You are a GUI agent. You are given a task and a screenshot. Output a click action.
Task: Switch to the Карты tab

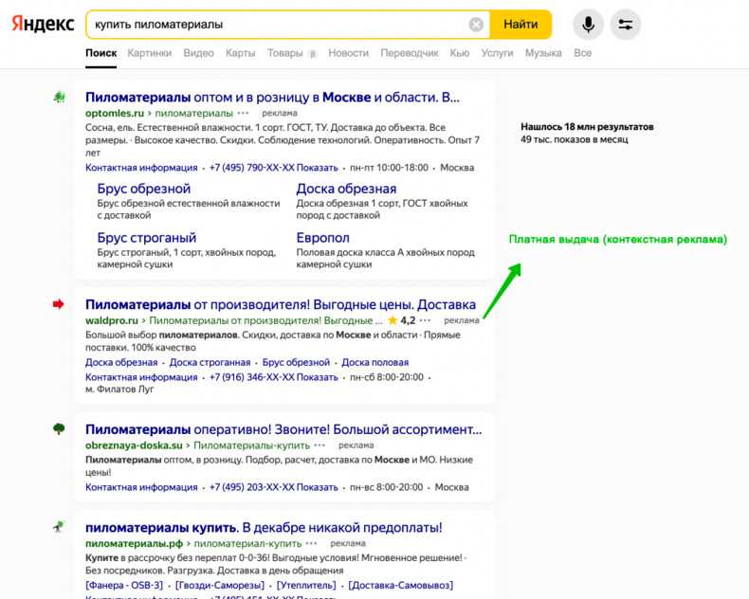click(x=240, y=53)
